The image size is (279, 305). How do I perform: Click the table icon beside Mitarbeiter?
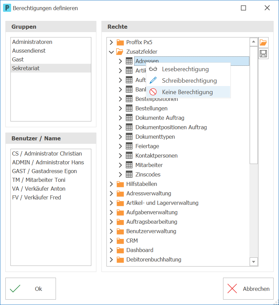(x=129, y=165)
